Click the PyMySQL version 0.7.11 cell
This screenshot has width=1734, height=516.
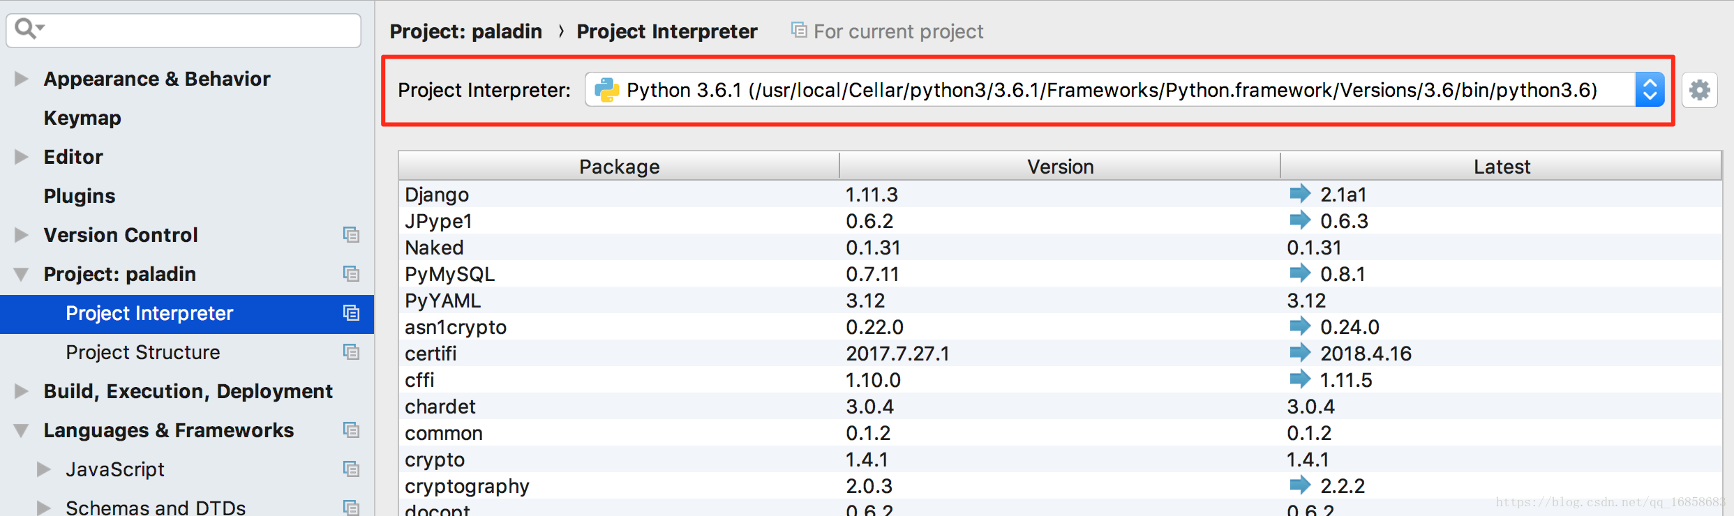pos(872,274)
